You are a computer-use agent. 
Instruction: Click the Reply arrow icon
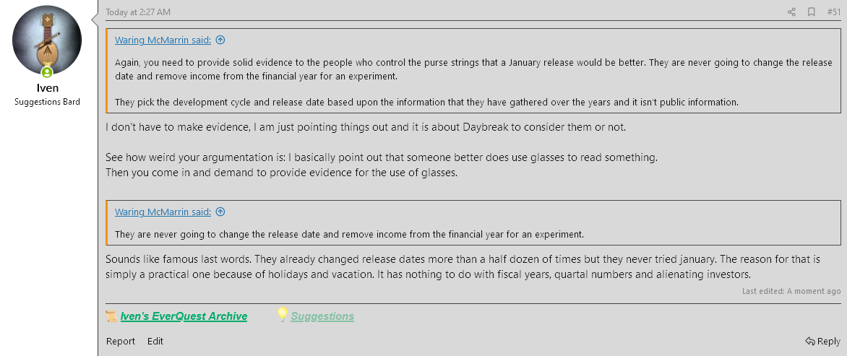click(x=809, y=341)
